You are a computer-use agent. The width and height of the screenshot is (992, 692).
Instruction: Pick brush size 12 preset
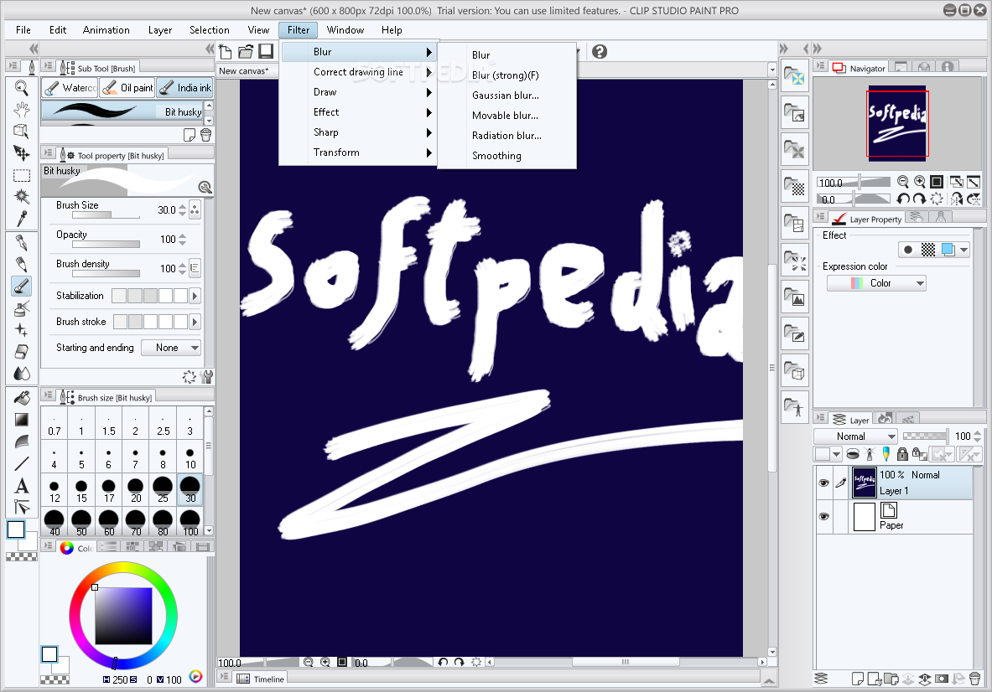pos(55,489)
